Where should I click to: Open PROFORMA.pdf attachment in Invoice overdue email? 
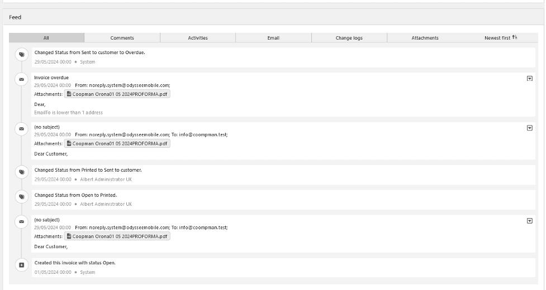point(117,94)
